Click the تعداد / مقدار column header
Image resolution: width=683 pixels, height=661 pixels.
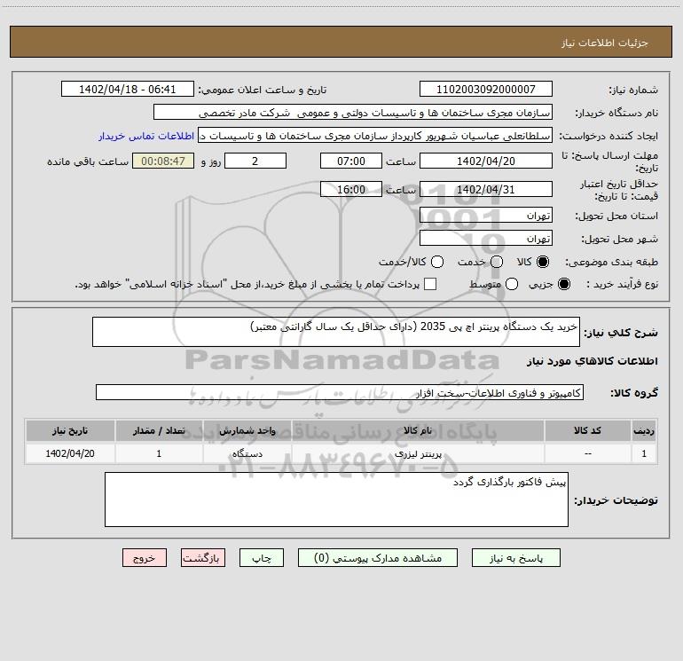(159, 430)
